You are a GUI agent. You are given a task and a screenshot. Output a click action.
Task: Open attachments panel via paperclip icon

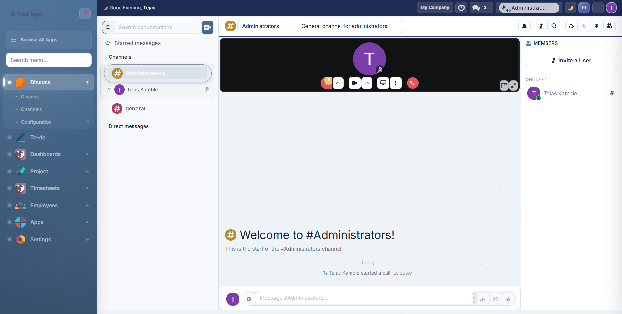pyautogui.click(x=584, y=26)
